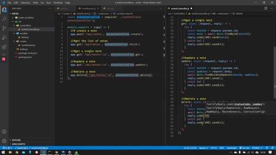
Task: Click controllers in the right editor's breadcrumb
Action: point(179,13)
